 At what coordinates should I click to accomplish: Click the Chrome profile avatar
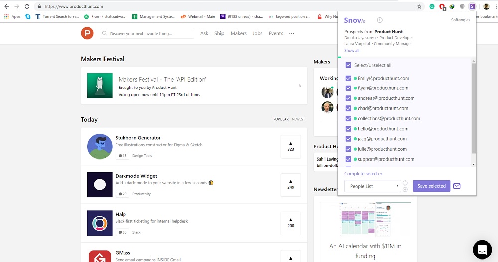coord(486,6)
